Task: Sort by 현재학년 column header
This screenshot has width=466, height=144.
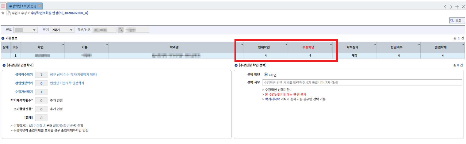Action: click(266, 47)
